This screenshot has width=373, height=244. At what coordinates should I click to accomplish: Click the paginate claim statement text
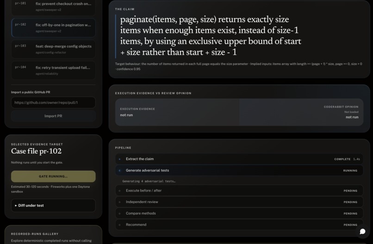[211, 36]
